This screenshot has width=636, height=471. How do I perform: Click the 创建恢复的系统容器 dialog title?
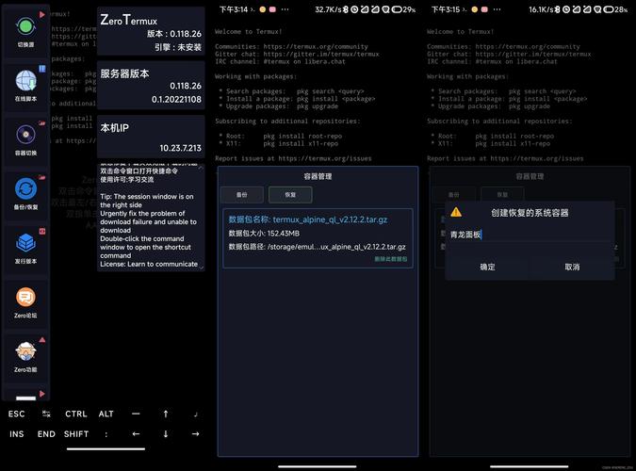[x=530, y=213]
